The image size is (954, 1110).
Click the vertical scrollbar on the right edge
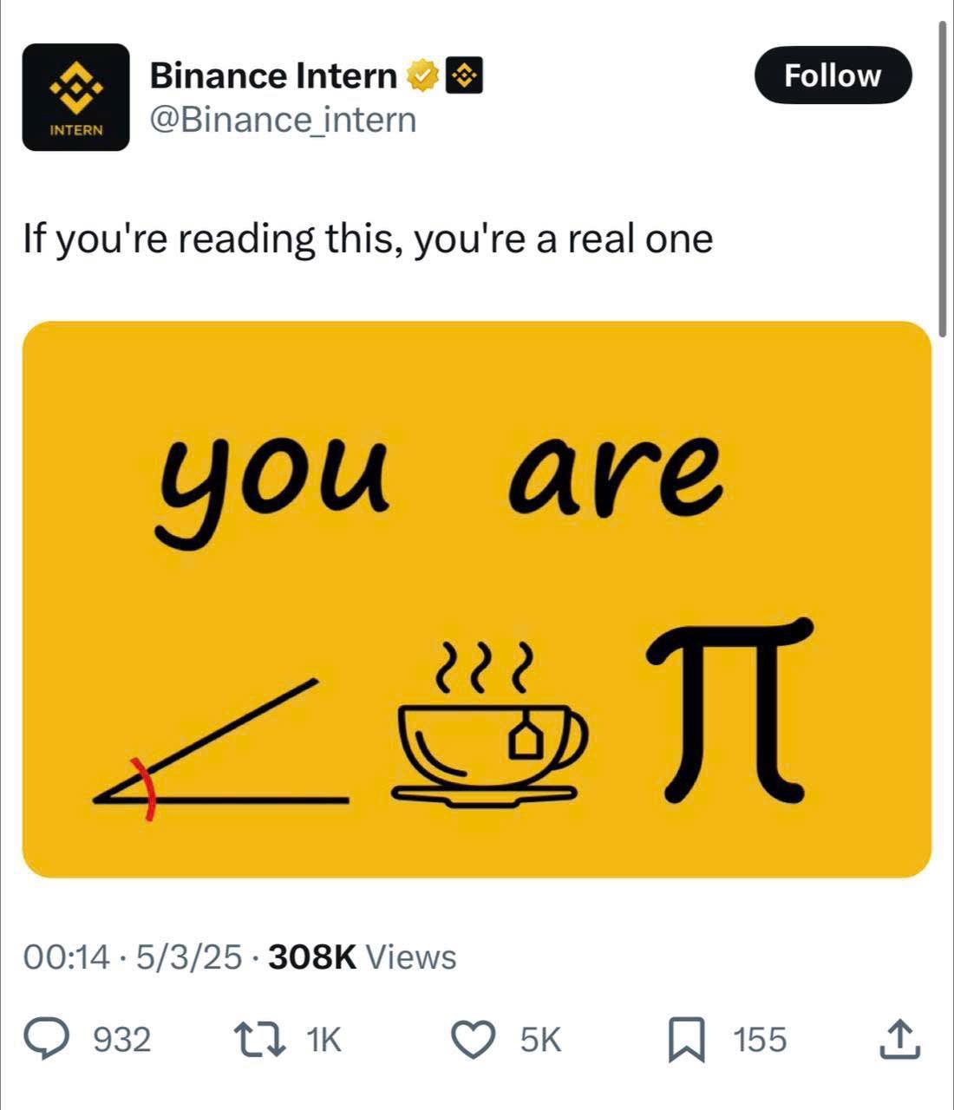point(943,173)
